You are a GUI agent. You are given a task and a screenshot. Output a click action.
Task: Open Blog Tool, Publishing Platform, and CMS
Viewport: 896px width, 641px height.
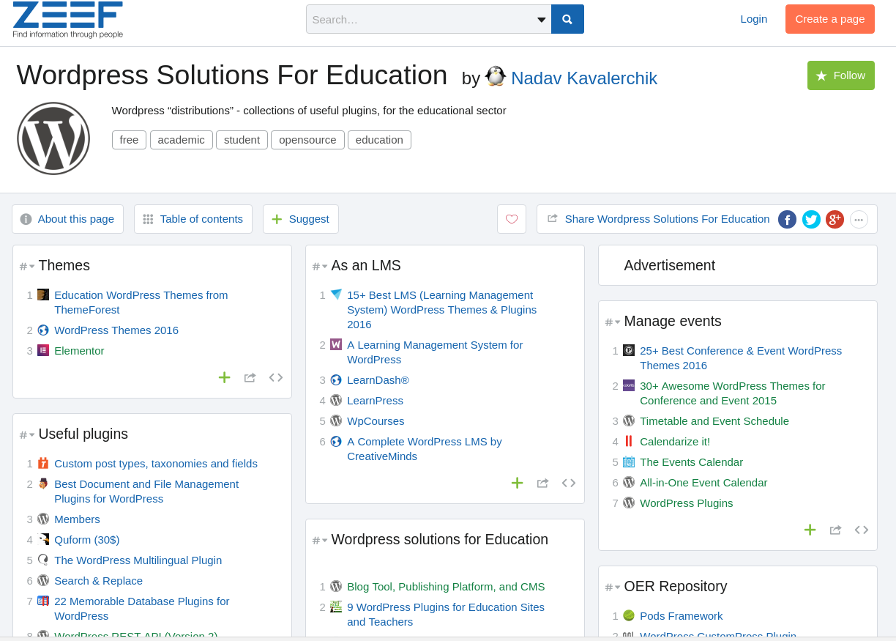[x=446, y=587]
